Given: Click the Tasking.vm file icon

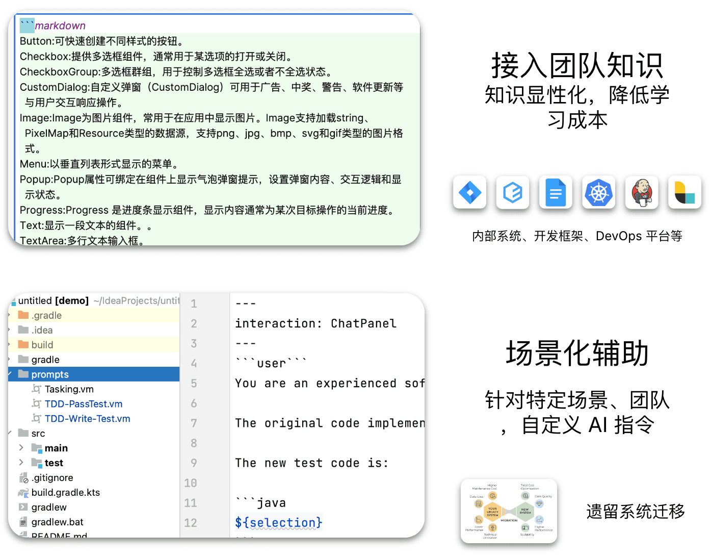Looking at the screenshot, I should (36, 389).
